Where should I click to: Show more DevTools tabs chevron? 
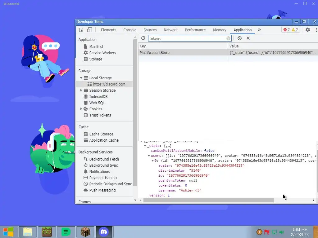(x=259, y=30)
